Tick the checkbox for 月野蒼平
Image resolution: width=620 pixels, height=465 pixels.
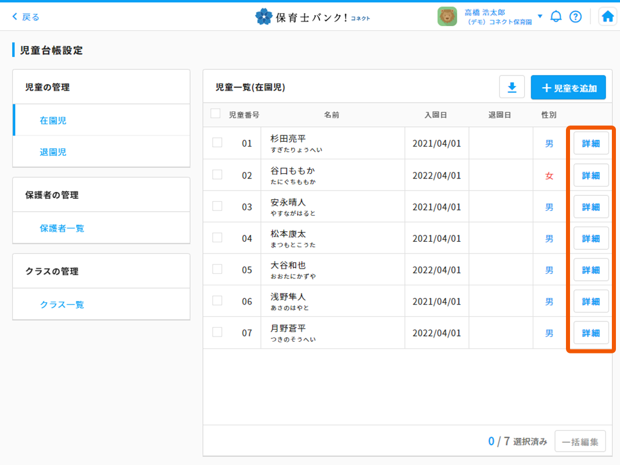pos(217,332)
